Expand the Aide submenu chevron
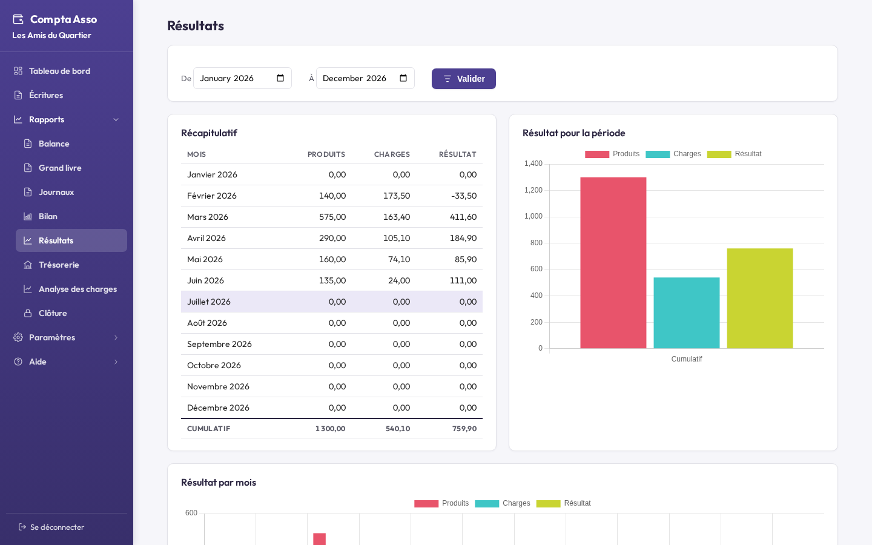Viewport: 872px width, 545px height. point(116,362)
